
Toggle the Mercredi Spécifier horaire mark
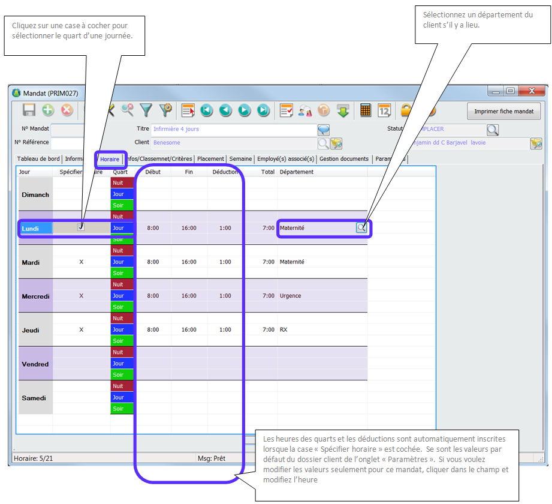(x=82, y=296)
